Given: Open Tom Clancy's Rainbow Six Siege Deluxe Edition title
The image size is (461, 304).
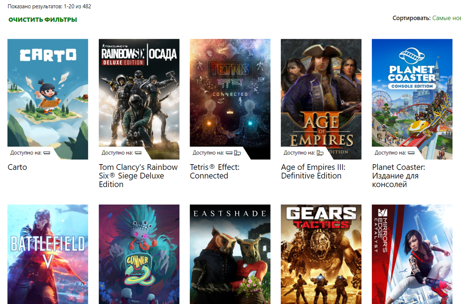Looking at the screenshot, I should click(138, 176).
